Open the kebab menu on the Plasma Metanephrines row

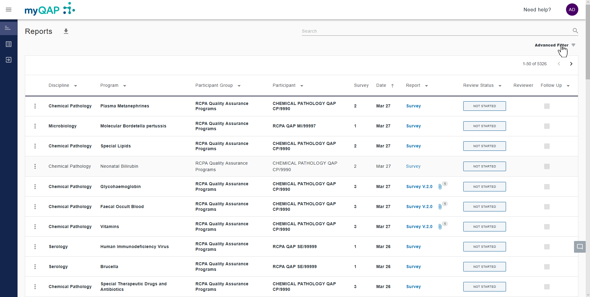(35, 106)
